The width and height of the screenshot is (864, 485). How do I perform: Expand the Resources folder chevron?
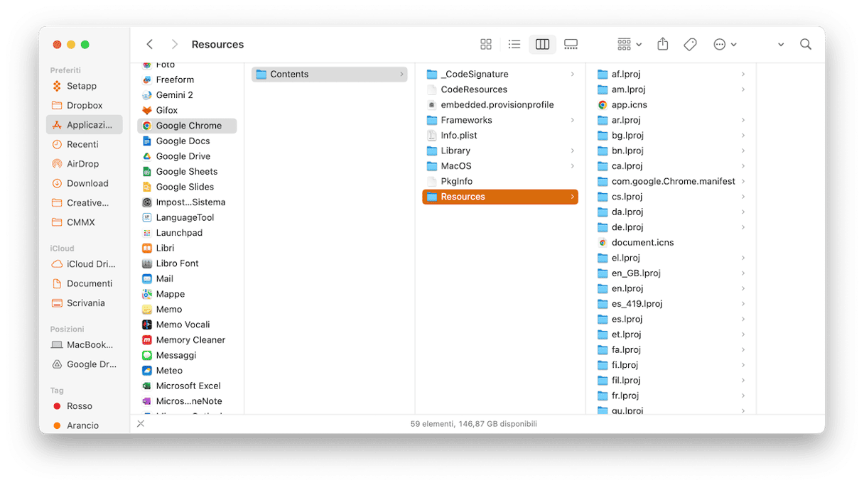point(572,197)
